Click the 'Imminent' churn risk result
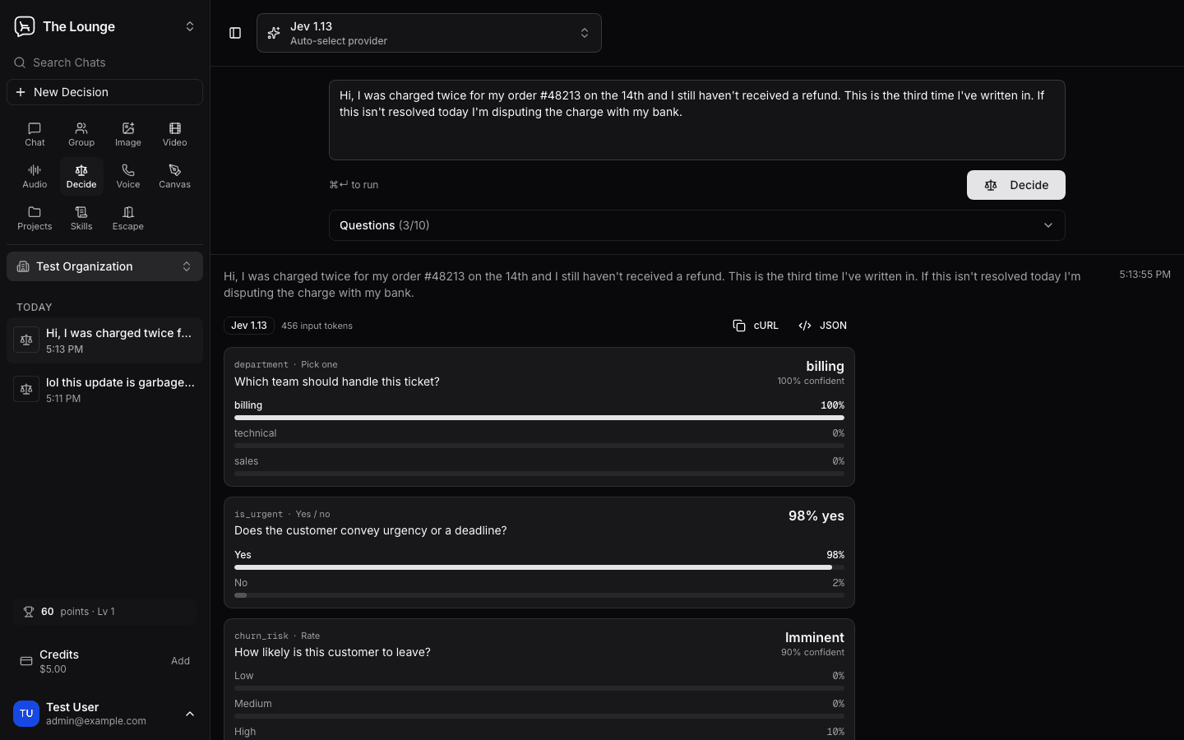Image resolution: width=1184 pixels, height=740 pixels. point(814,637)
